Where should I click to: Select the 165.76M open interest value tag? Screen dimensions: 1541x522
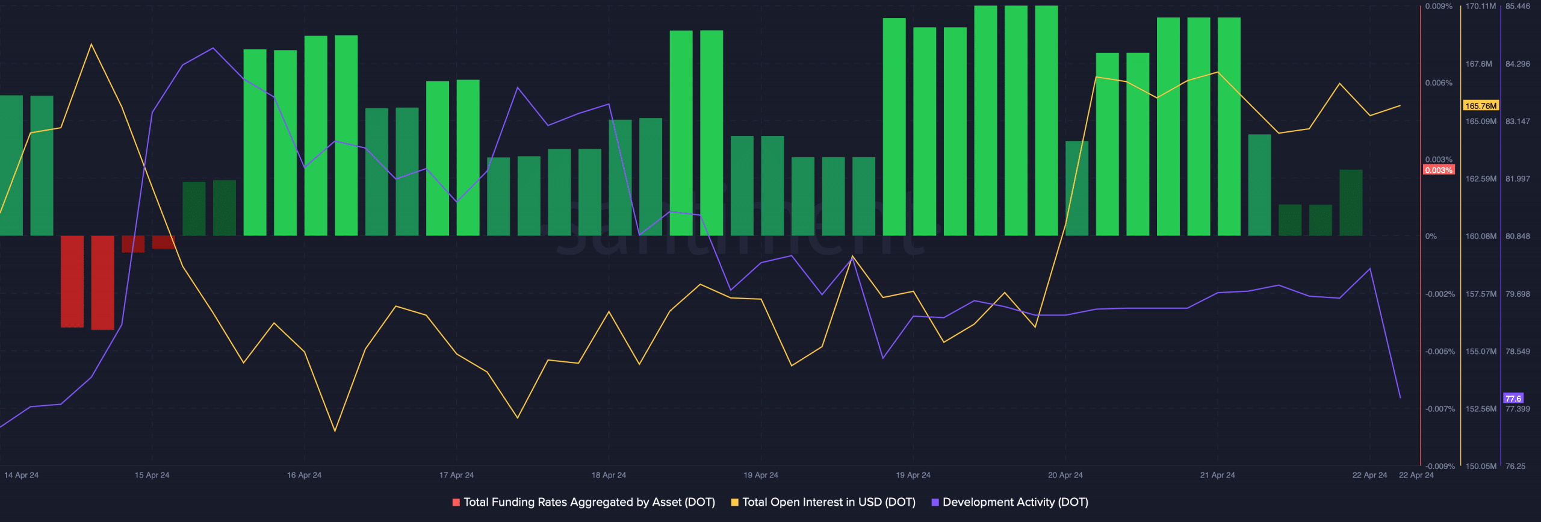(x=1481, y=106)
